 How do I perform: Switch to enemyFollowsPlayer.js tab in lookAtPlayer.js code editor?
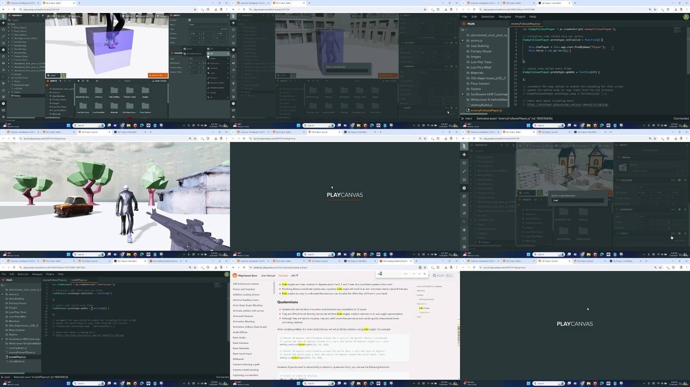(x=55, y=280)
